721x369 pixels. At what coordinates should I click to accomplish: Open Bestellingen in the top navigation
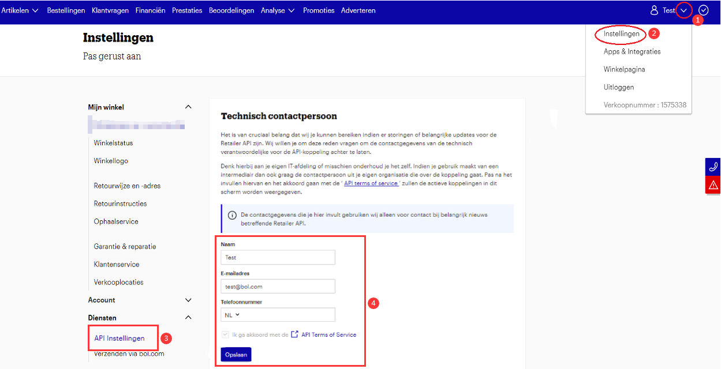point(66,10)
